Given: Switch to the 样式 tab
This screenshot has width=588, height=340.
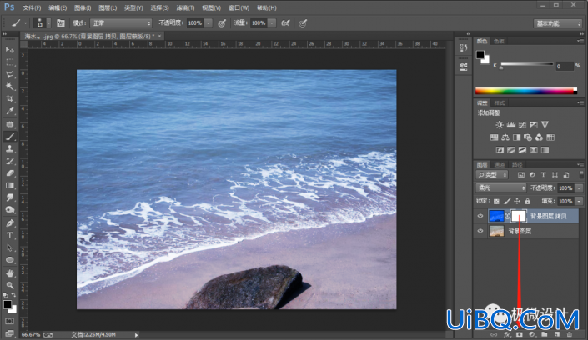Looking at the screenshot, I should 499,103.
